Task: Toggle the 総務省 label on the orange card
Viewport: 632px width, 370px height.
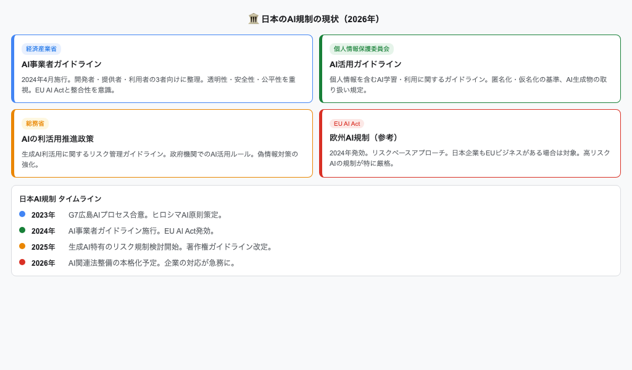Action: click(x=35, y=123)
